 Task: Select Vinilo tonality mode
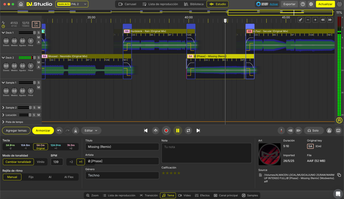pos(41,162)
